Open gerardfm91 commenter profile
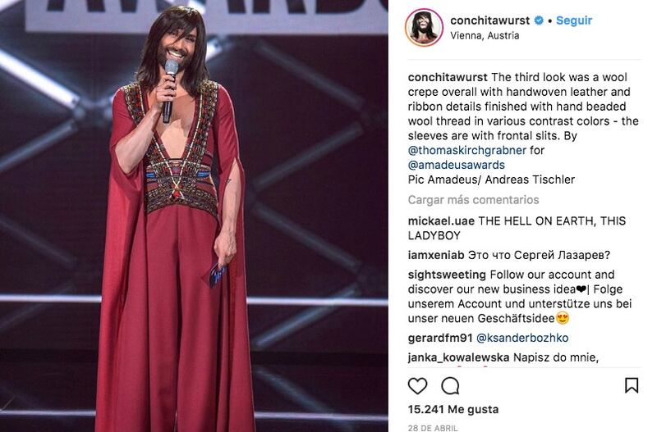Viewport: 657px width, 432px height. pos(440,338)
